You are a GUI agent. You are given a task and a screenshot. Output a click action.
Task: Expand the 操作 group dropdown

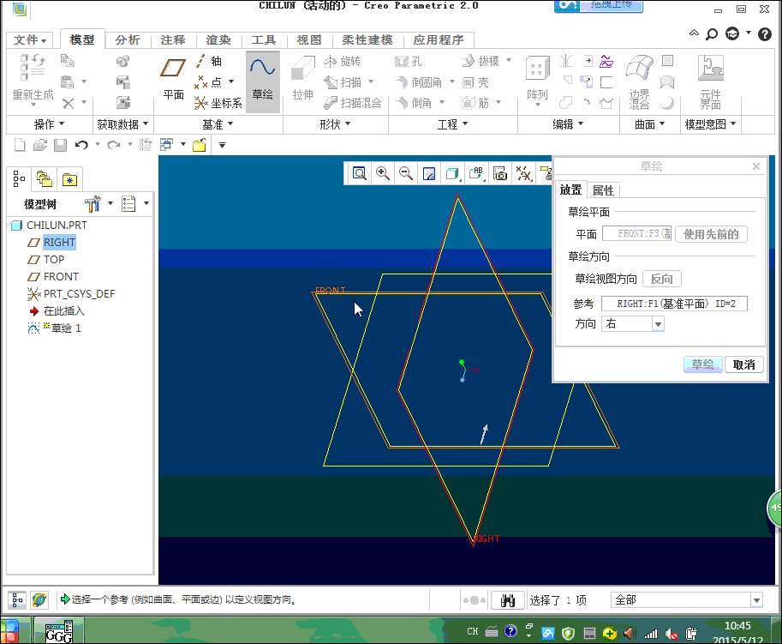(x=49, y=123)
